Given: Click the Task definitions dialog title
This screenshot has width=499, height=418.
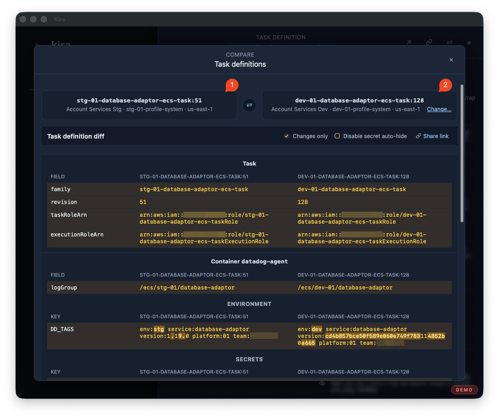Looking at the screenshot, I should pyautogui.click(x=240, y=64).
